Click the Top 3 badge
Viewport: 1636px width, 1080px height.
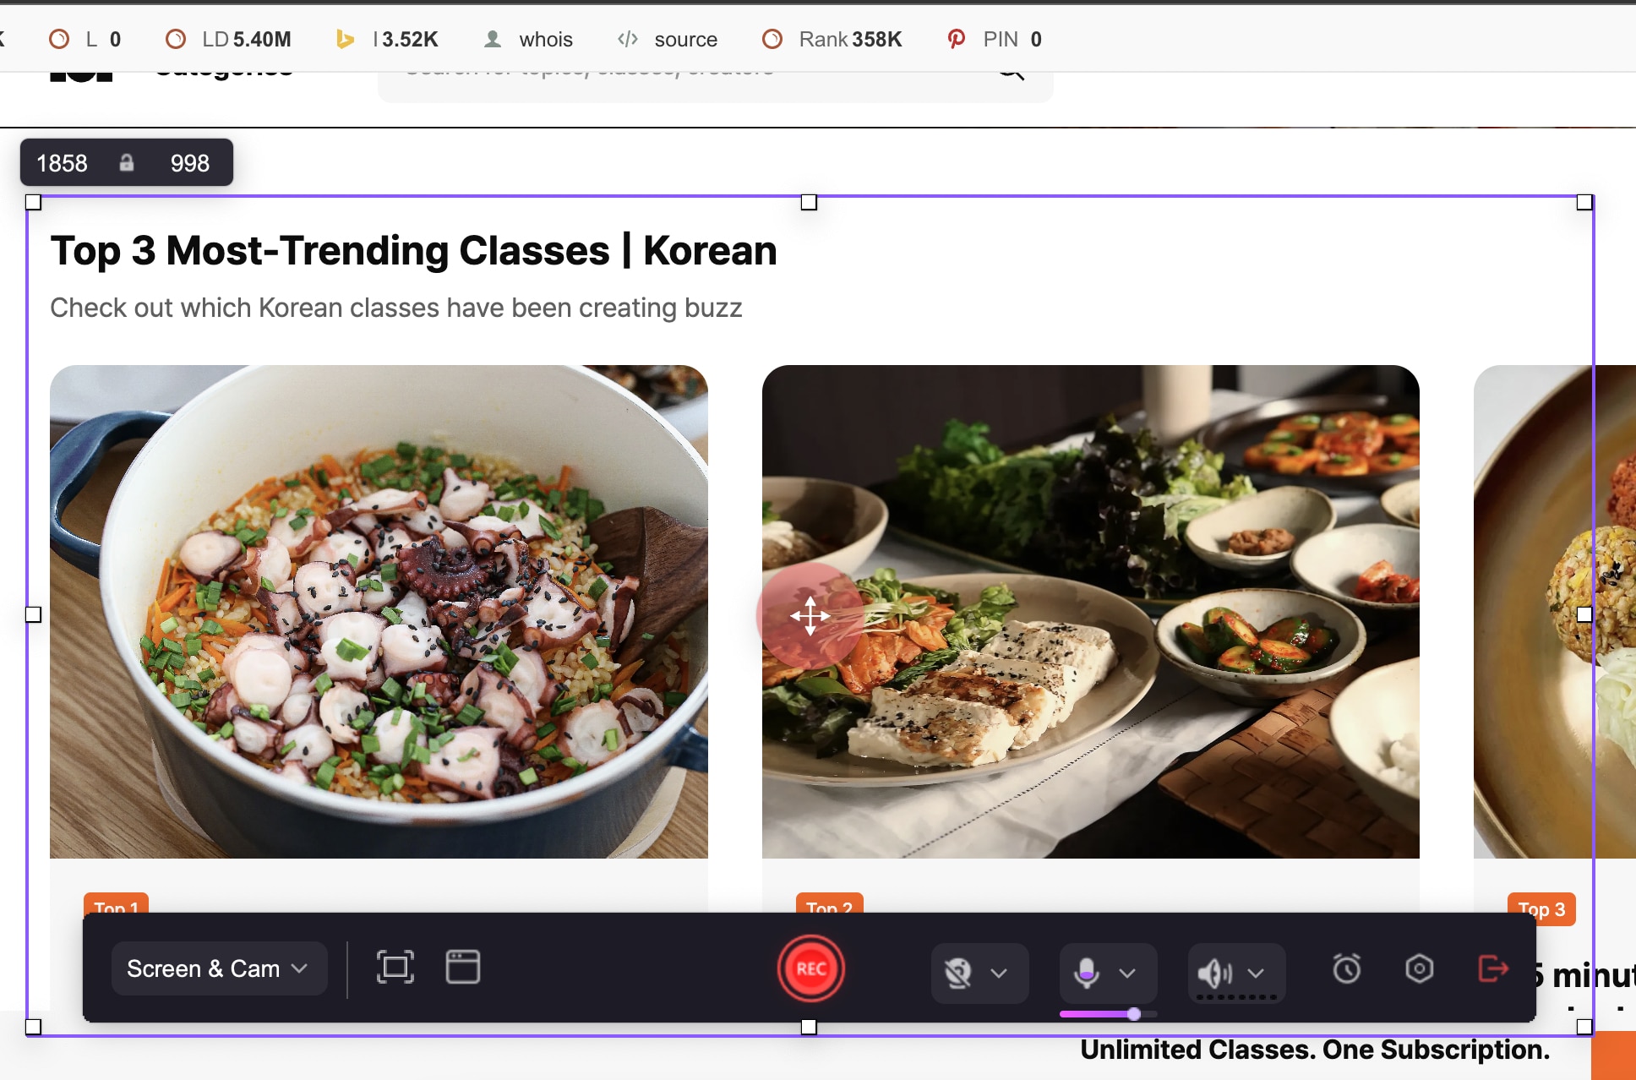tap(1541, 909)
